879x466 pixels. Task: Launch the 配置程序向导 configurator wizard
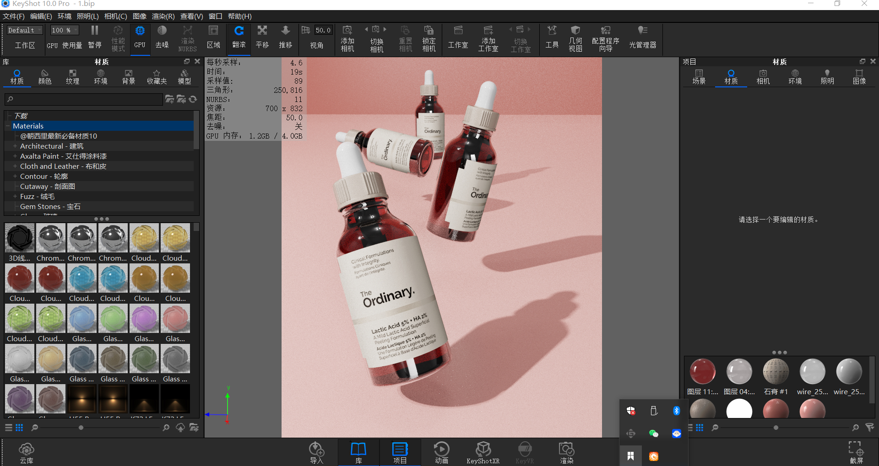[605, 39]
